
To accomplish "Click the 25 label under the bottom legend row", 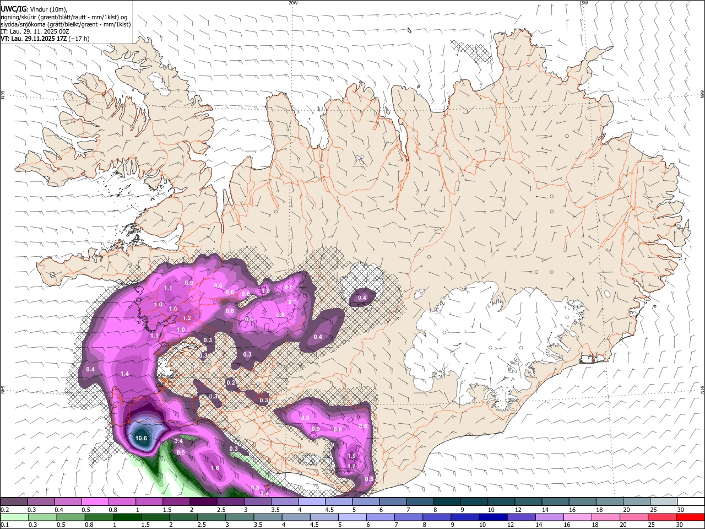I will 650,525.
